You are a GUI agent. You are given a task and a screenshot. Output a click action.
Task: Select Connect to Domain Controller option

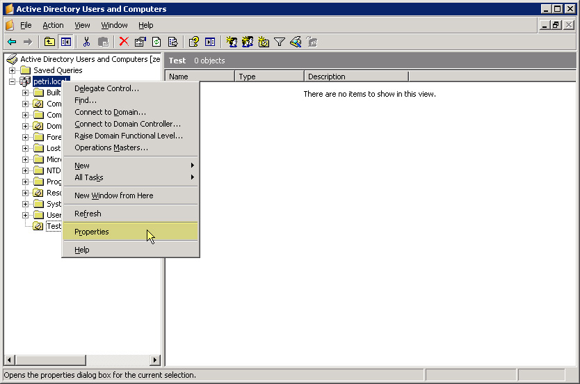pos(131,124)
